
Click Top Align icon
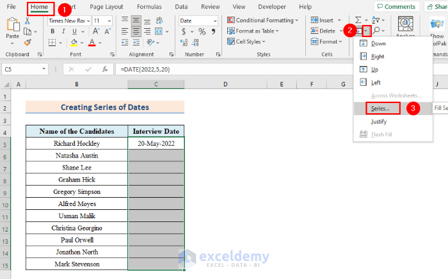(125, 20)
